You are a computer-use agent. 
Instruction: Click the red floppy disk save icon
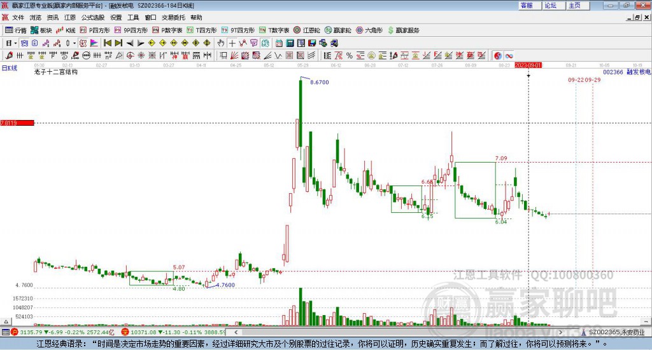click(x=312, y=43)
